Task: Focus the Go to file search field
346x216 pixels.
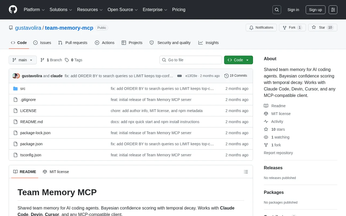Action: [x=191, y=60]
